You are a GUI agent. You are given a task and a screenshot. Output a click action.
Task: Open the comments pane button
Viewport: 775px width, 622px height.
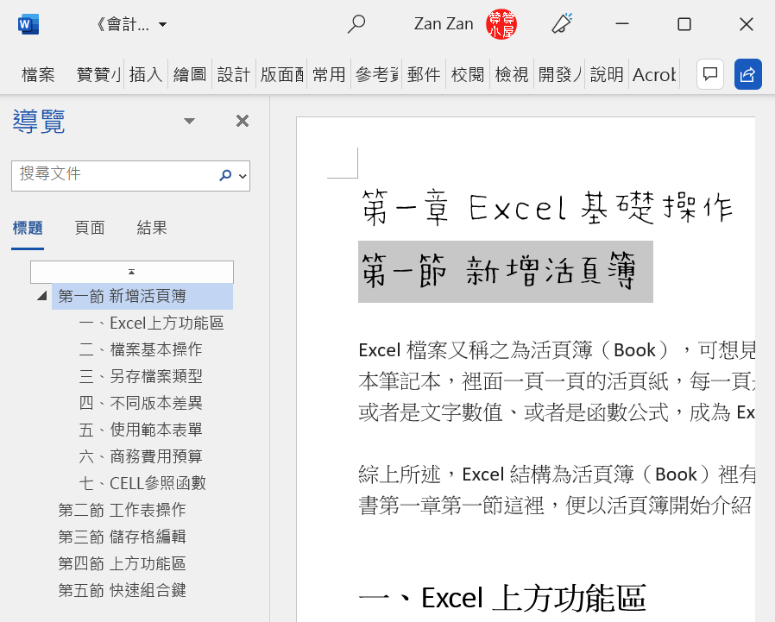[x=710, y=74]
